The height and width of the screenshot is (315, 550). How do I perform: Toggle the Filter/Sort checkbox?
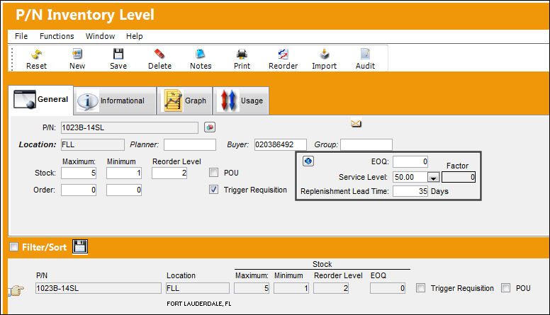(13, 246)
